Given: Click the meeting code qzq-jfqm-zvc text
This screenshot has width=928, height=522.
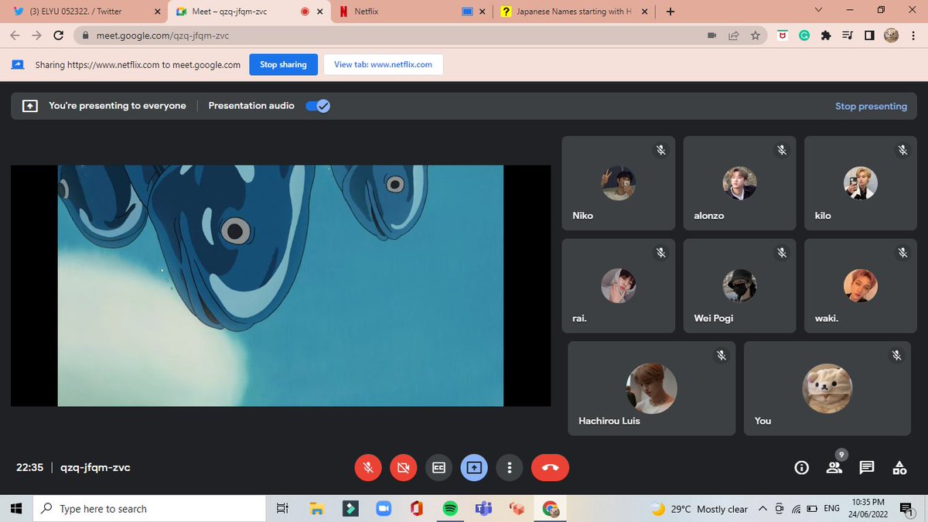Looking at the screenshot, I should (95, 467).
